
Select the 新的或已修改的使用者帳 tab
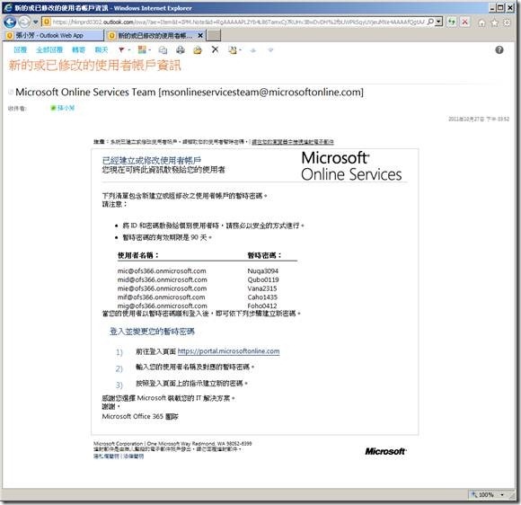(x=155, y=35)
